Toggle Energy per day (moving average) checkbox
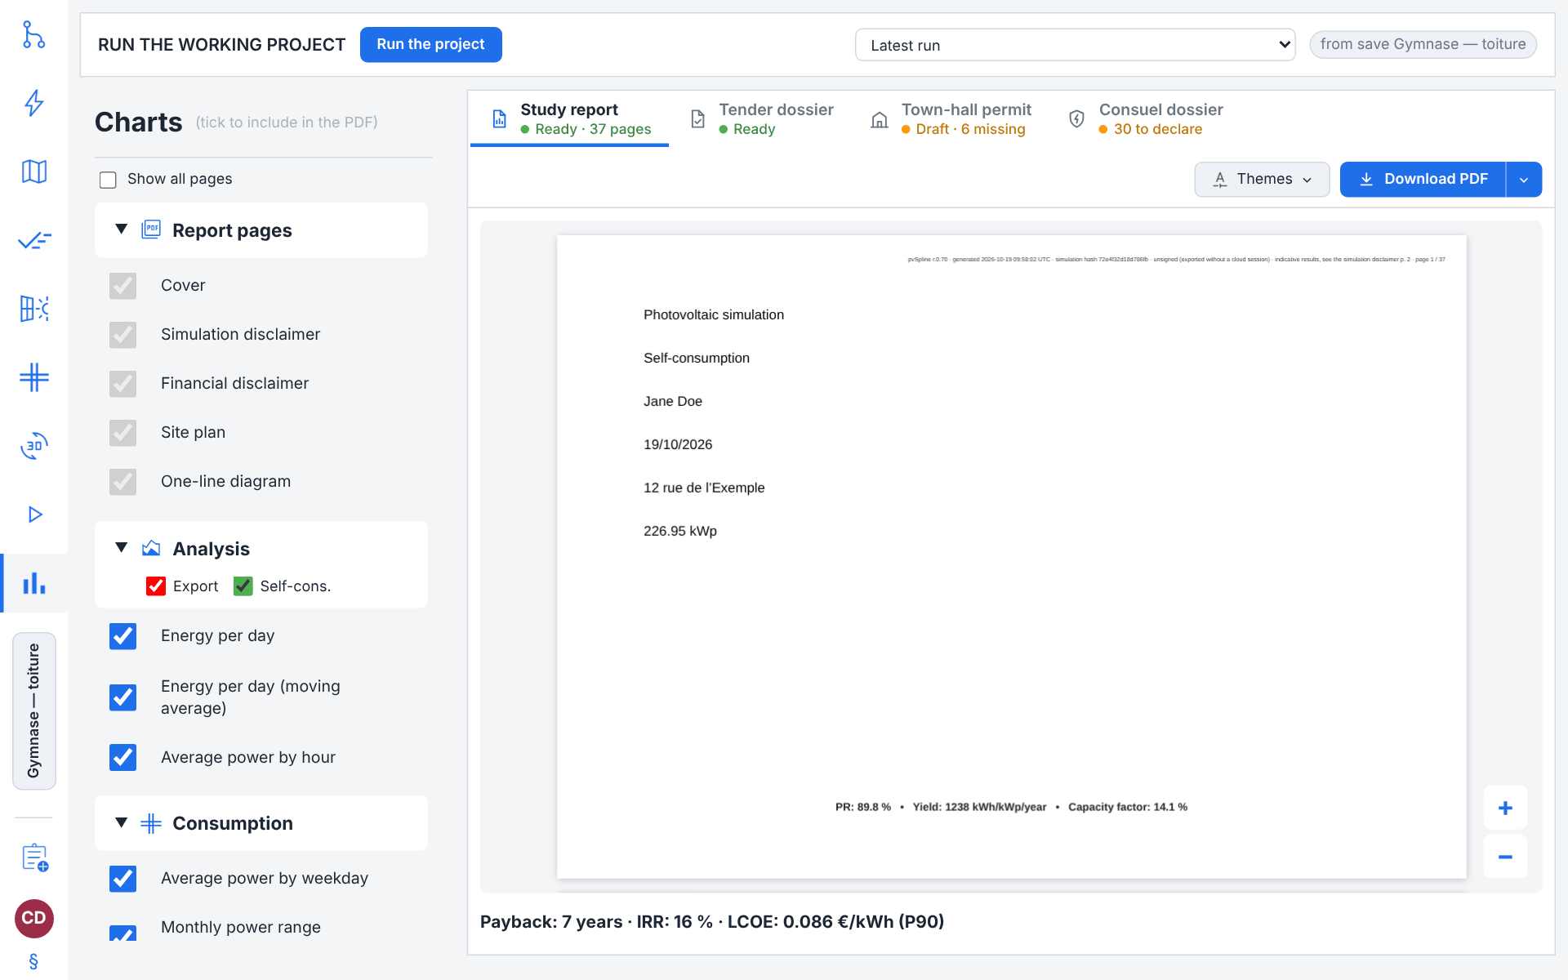Screen dimensions: 1568x980 pyautogui.click(x=123, y=697)
